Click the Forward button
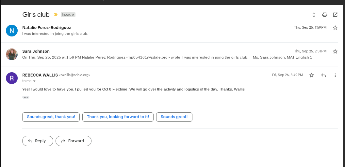 (74, 141)
